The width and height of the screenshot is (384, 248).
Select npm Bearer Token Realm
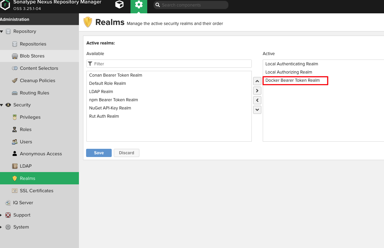click(x=169, y=100)
